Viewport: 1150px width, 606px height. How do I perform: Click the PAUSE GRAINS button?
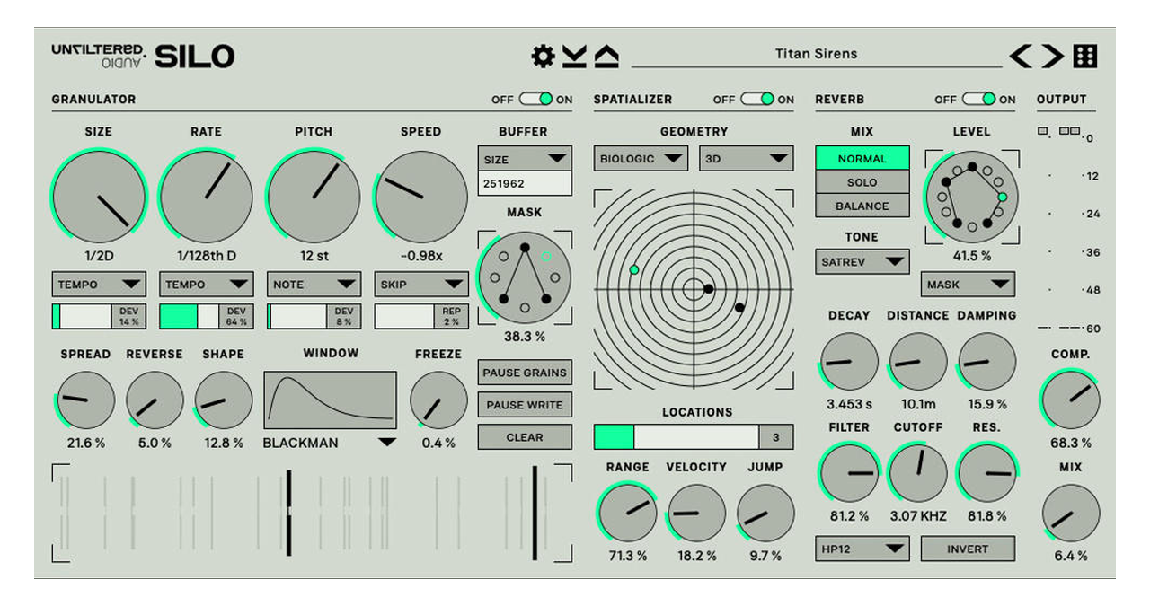(x=525, y=373)
